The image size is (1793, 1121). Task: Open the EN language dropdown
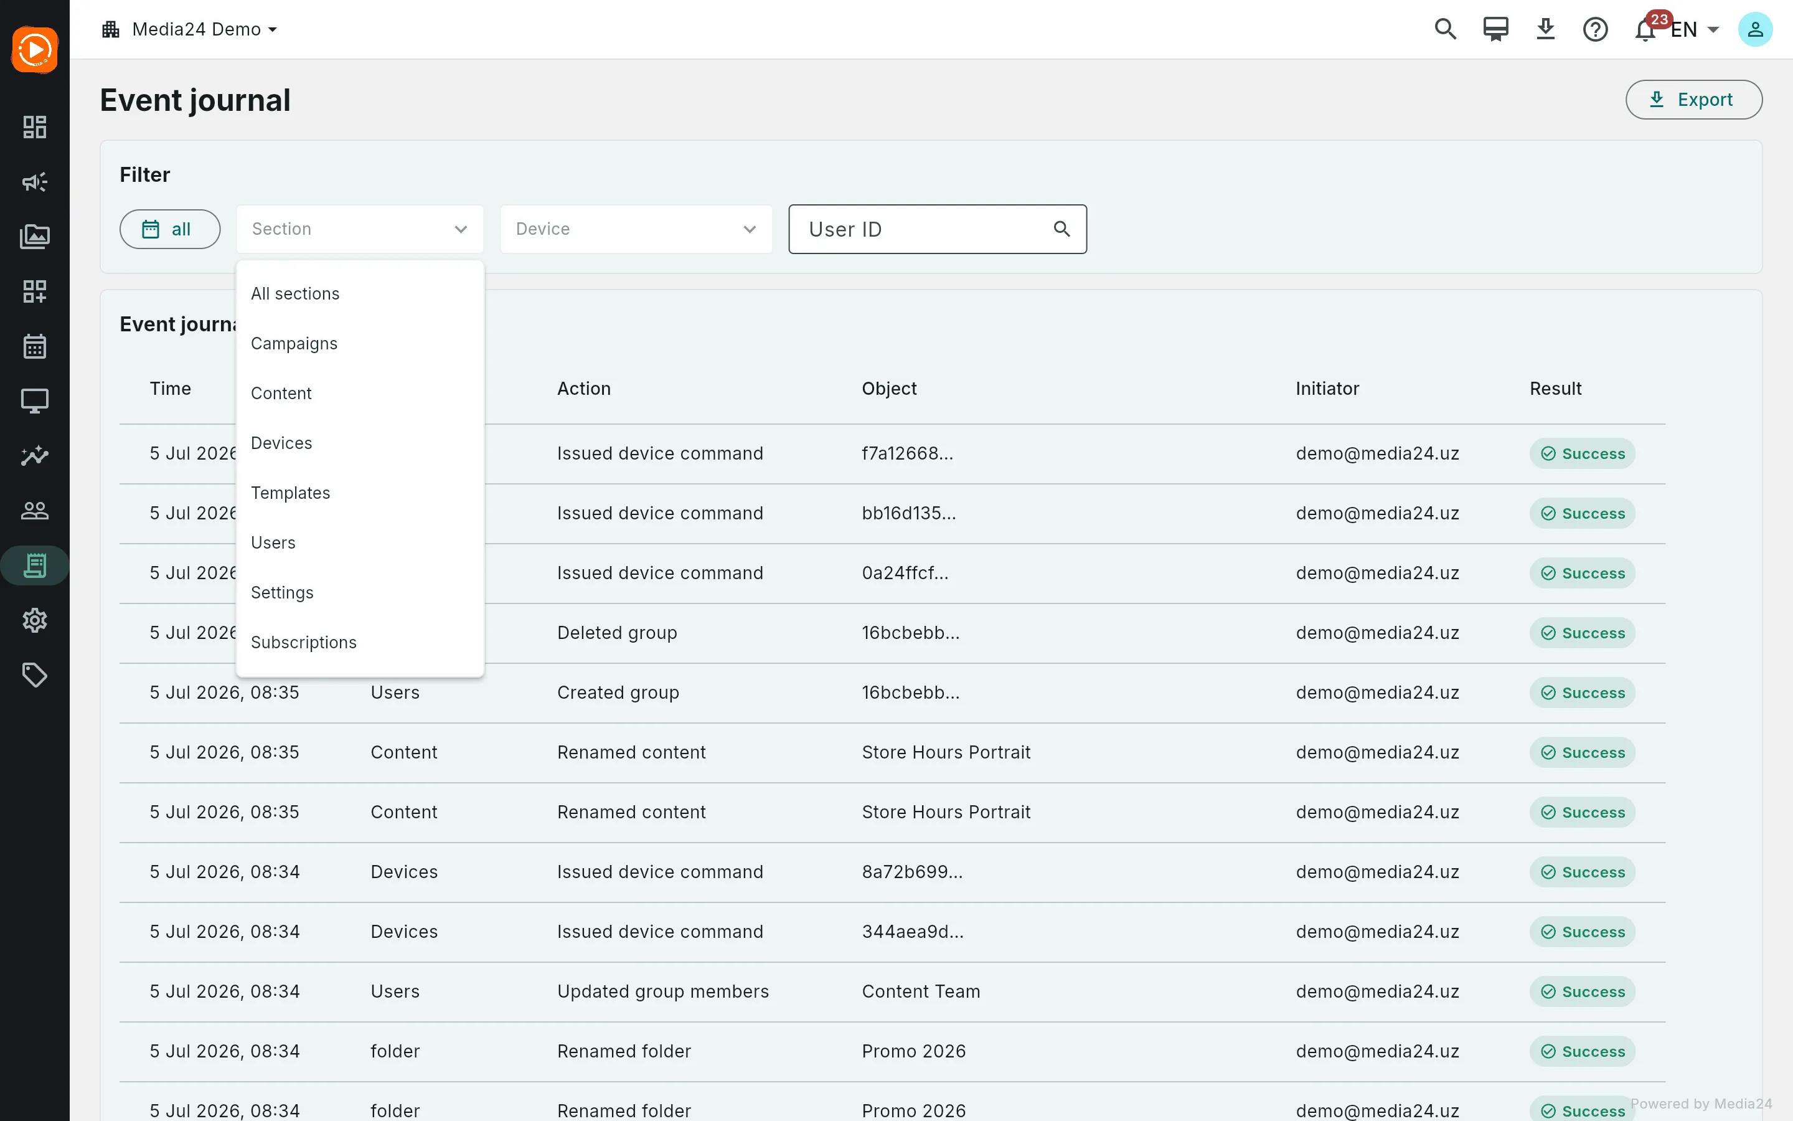(x=1695, y=30)
